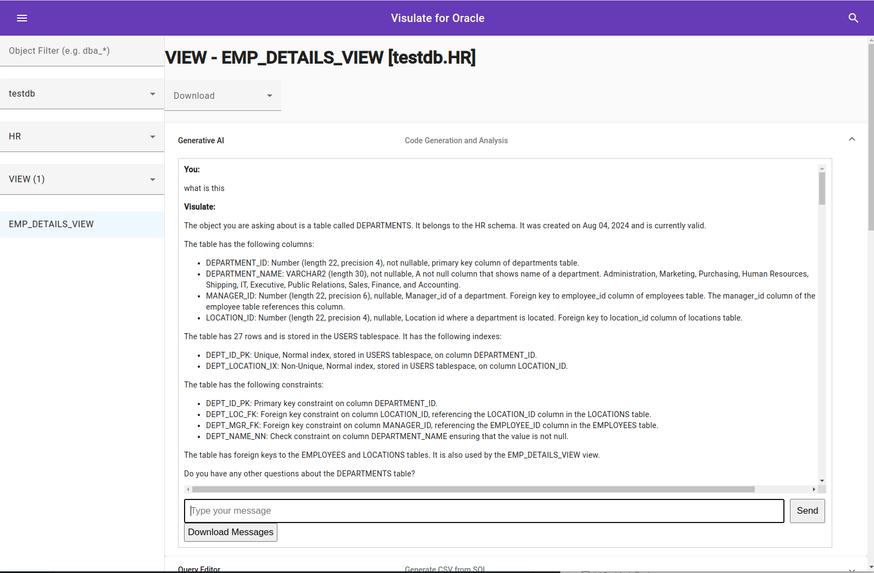Click chat vertical scrollbar down arrow

(822, 481)
